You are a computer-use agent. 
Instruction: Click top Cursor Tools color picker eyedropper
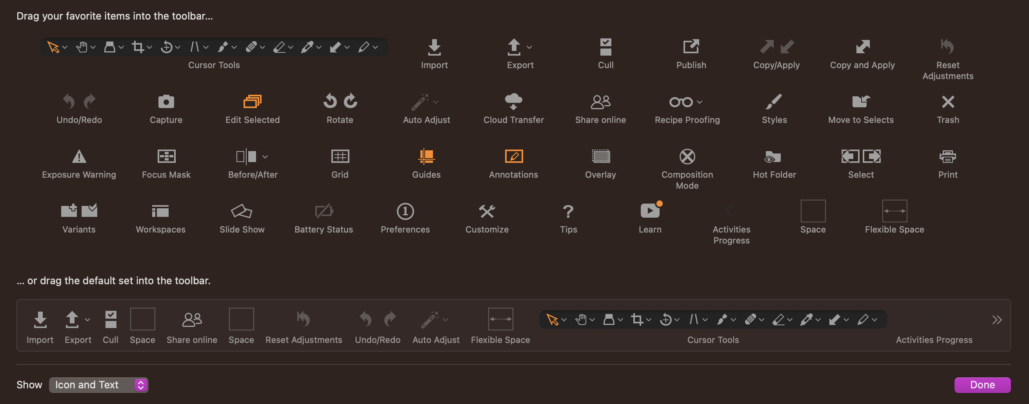point(307,47)
